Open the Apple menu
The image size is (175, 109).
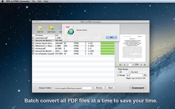pyautogui.click(x=2, y=1)
